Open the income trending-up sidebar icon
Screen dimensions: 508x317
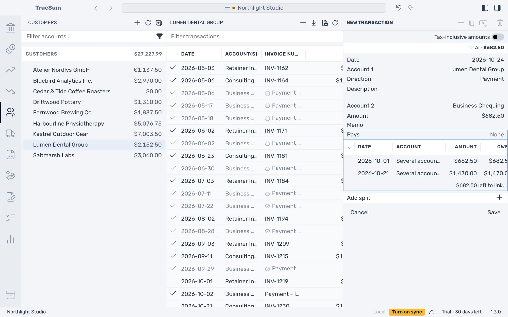(10, 70)
